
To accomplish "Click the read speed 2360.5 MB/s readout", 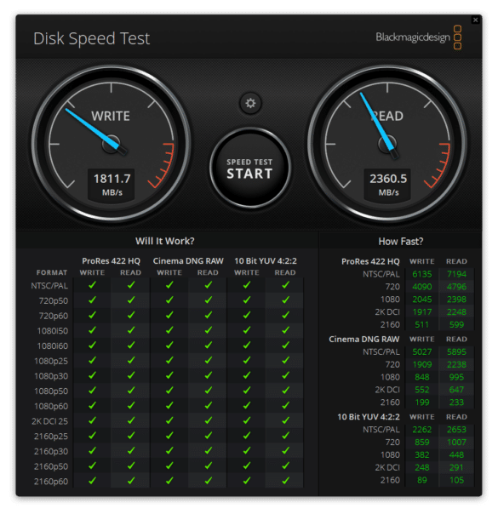I will coord(388,184).
